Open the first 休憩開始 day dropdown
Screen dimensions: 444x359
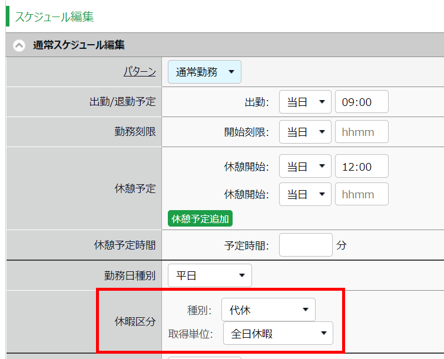point(305,167)
